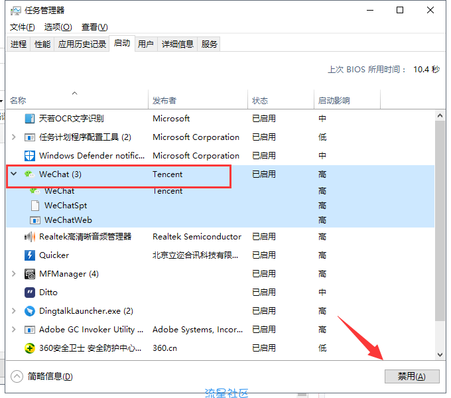Click the vertical scrollbar thumb
The width and height of the screenshot is (451, 398).
coord(440,221)
